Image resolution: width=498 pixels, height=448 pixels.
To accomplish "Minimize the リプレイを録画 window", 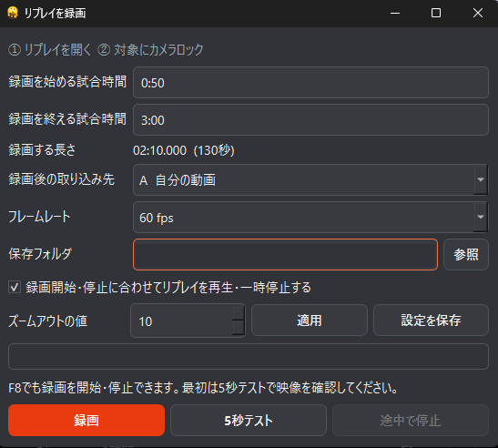I will pos(395,13).
